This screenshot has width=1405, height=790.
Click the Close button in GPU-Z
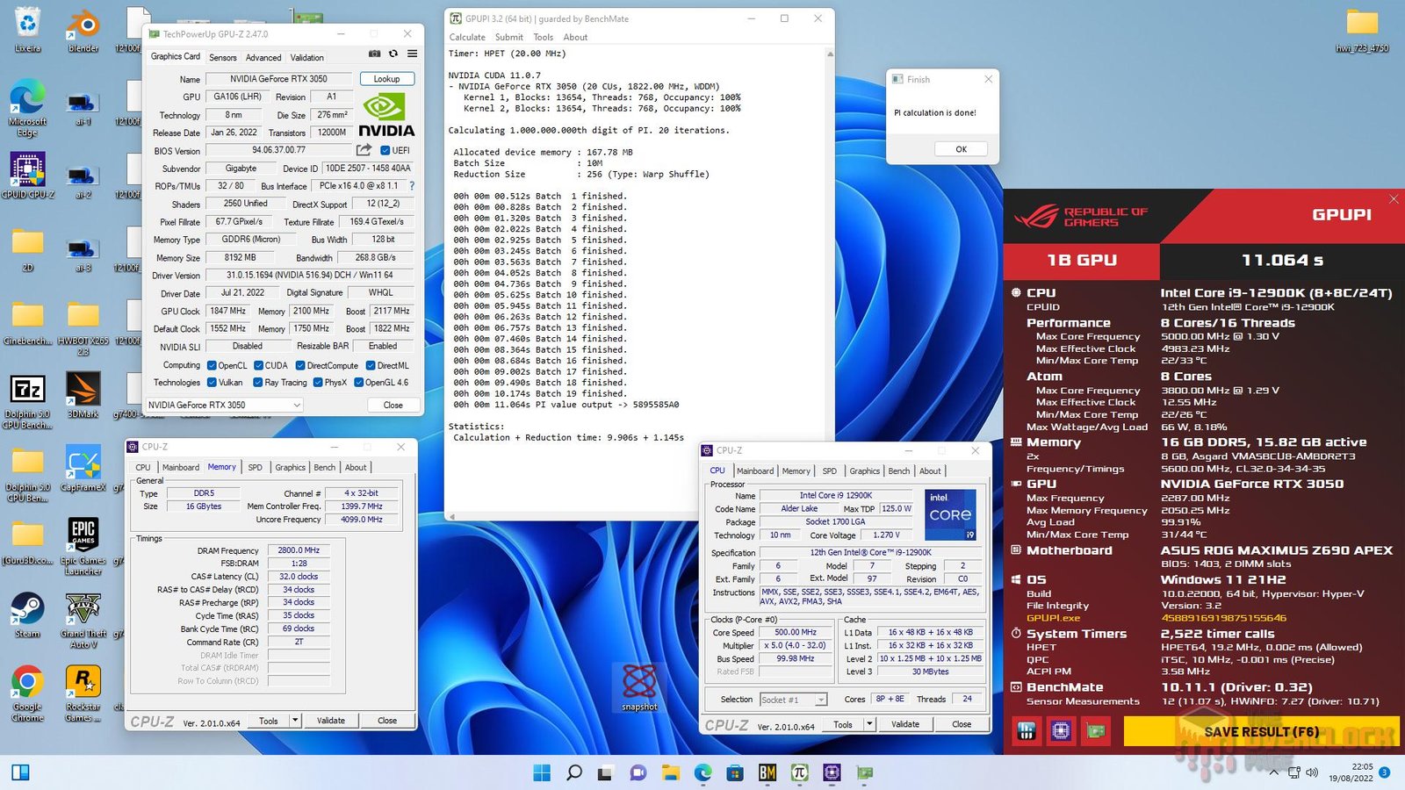[393, 405]
